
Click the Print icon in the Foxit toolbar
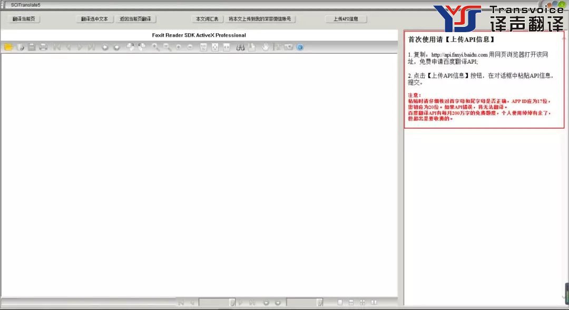[x=43, y=47]
